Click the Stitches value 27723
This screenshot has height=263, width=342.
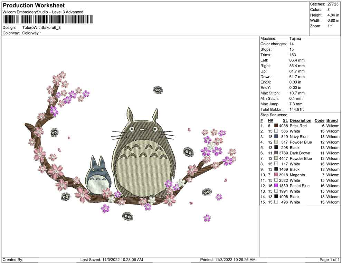coord(333,4)
